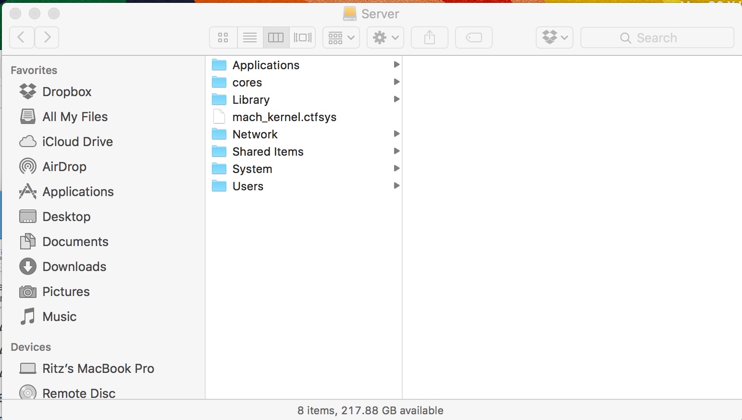Open the gear Action menu
Image resolution: width=742 pixels, height=420 pixels.
pyautogui.click(x=385, y=37)
